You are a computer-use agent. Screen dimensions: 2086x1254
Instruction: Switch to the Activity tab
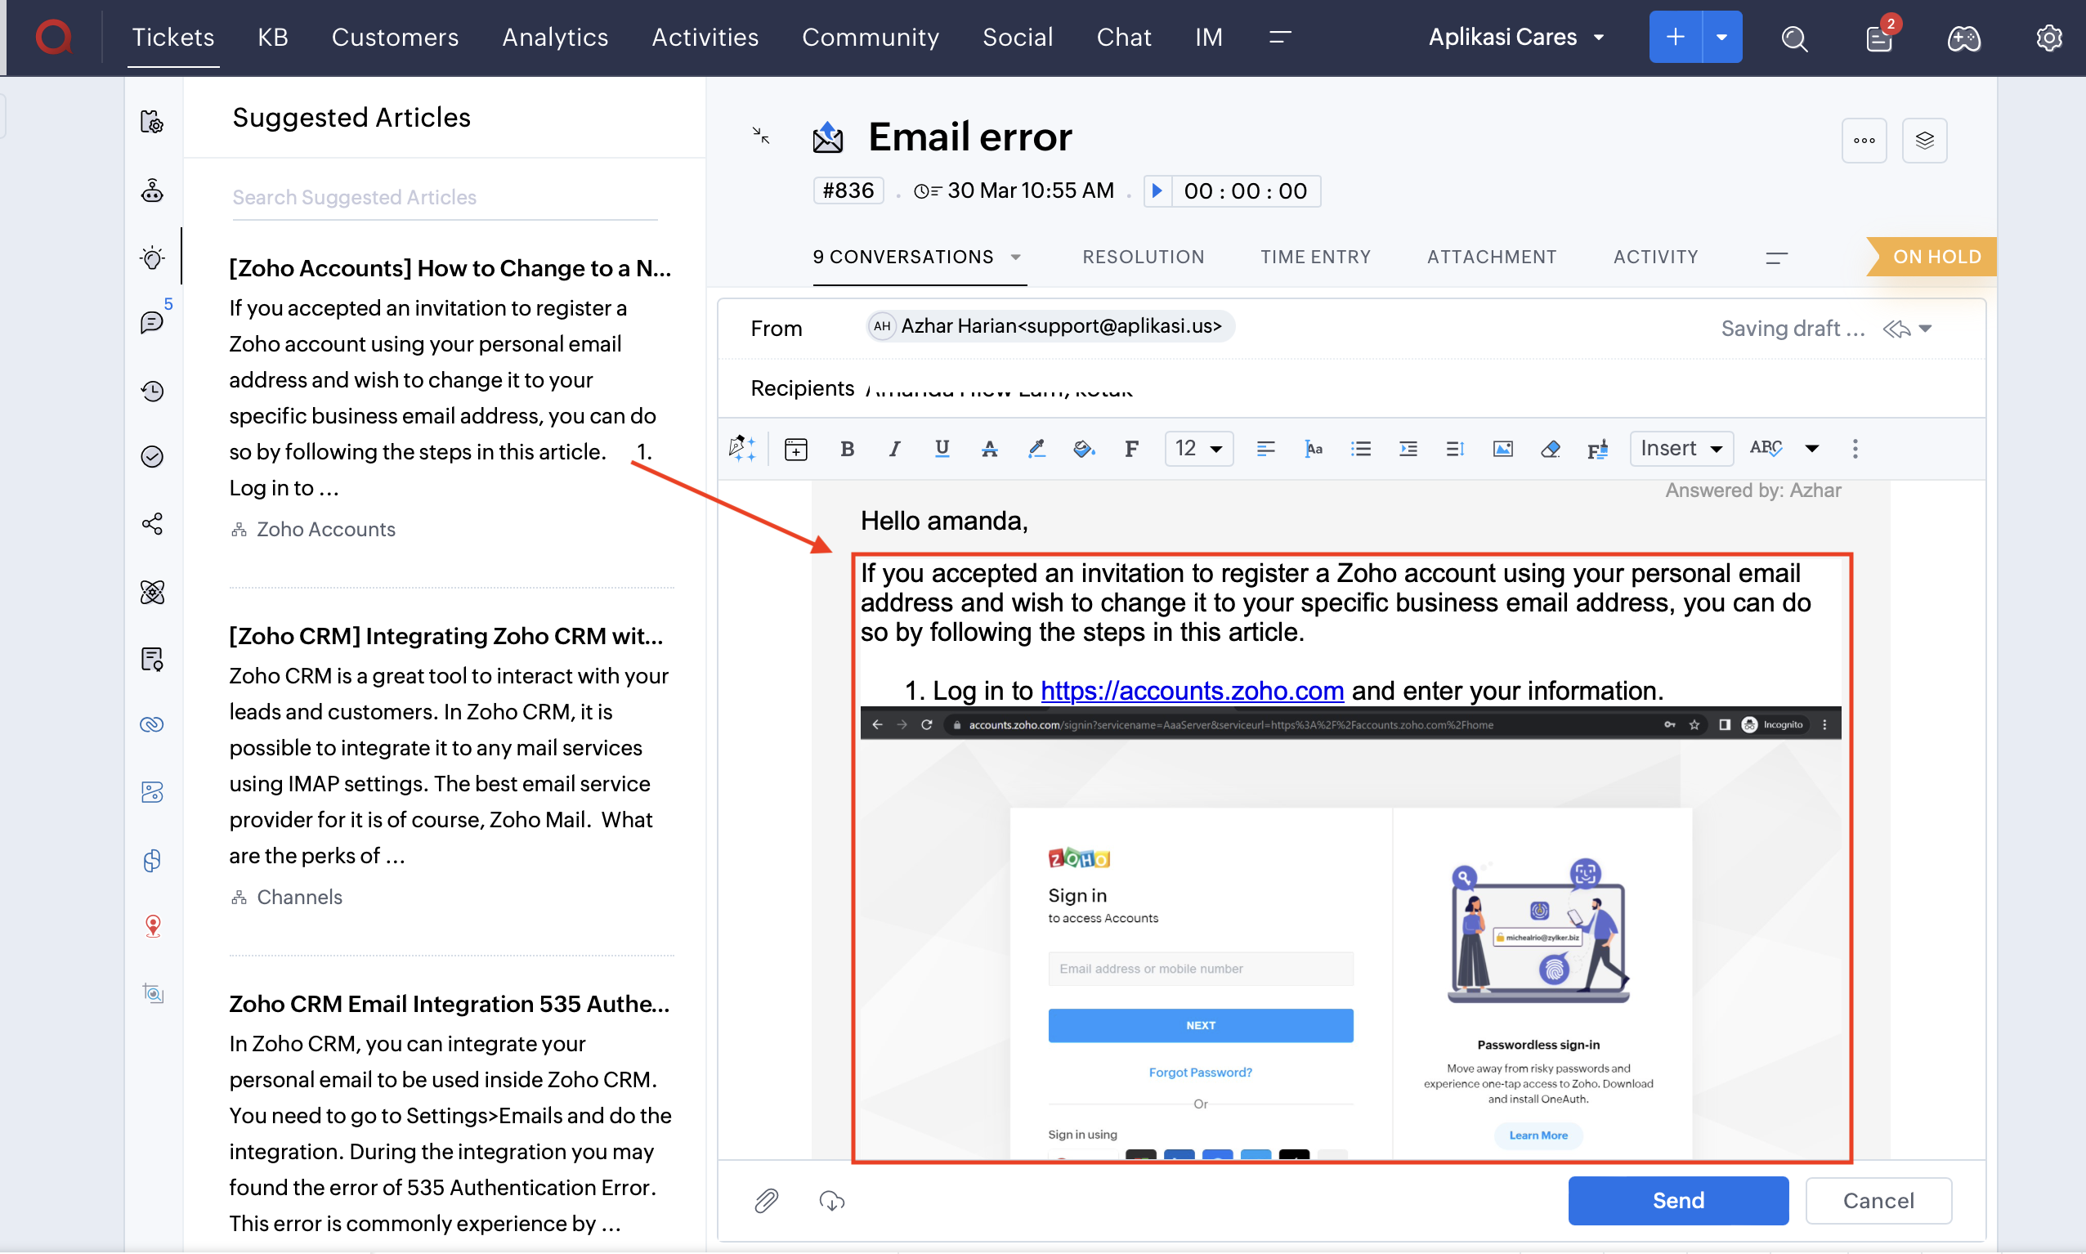coord(1655,257)
